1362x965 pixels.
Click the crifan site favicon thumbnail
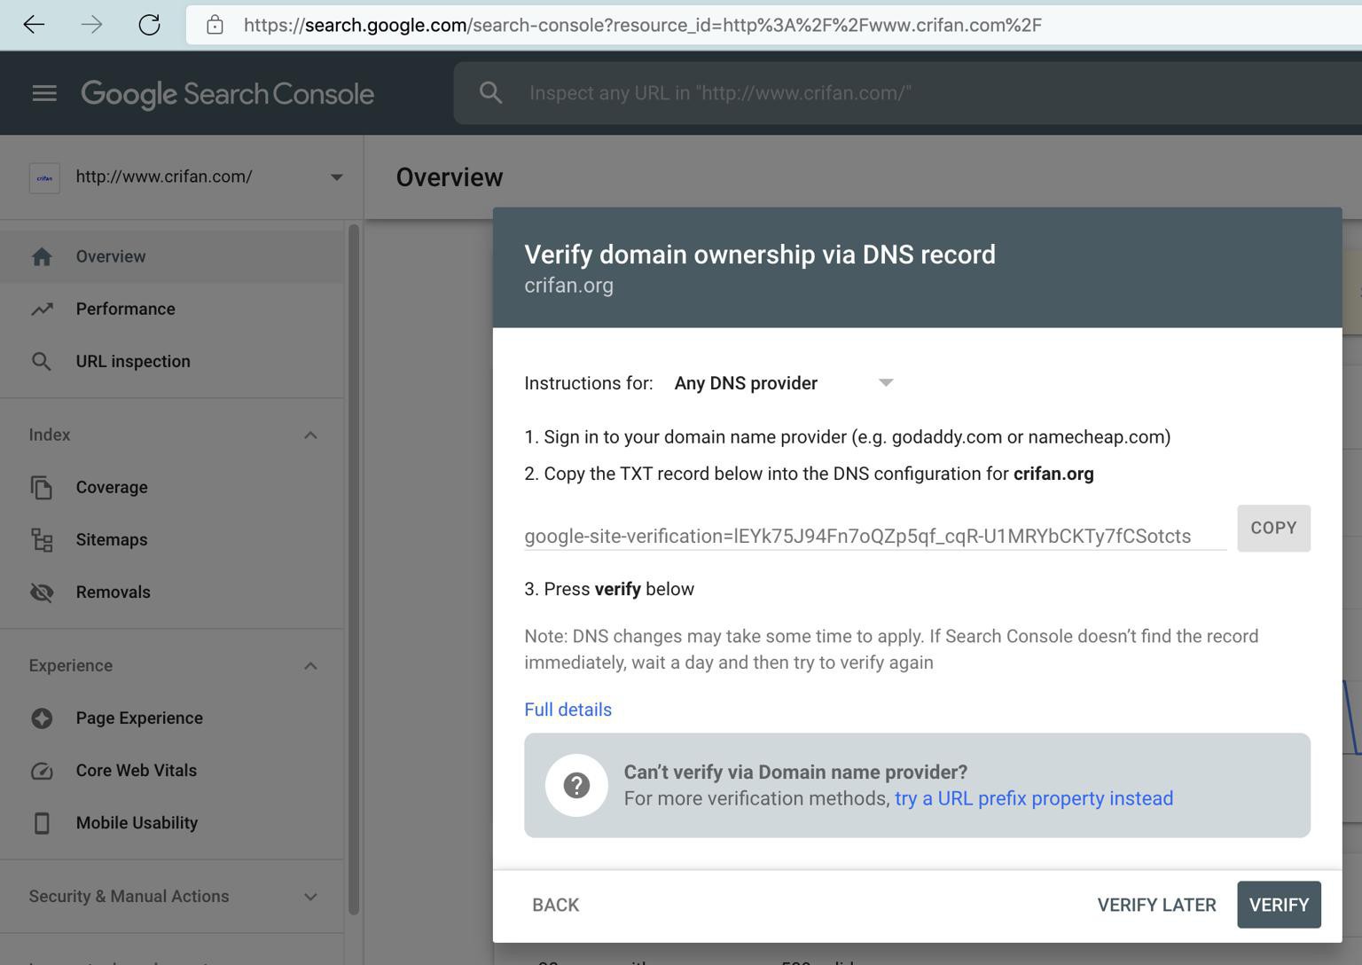point(44,177)
